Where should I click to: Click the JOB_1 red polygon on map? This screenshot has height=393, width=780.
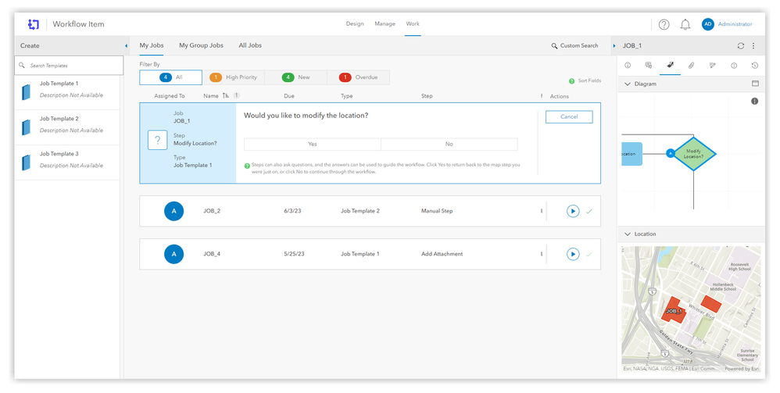coord(674,310)
